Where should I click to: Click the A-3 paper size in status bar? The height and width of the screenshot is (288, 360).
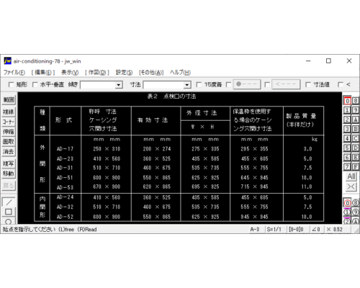coord(255,230)
